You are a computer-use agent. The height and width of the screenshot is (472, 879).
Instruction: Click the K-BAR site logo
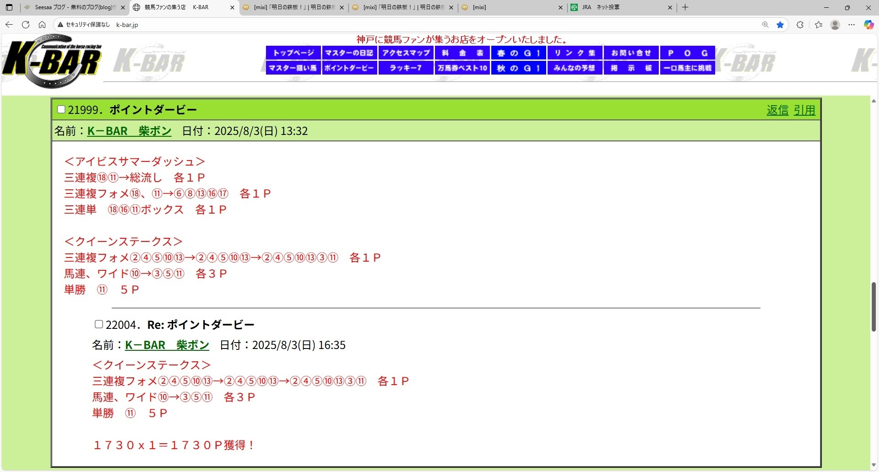tap(52, 61)
